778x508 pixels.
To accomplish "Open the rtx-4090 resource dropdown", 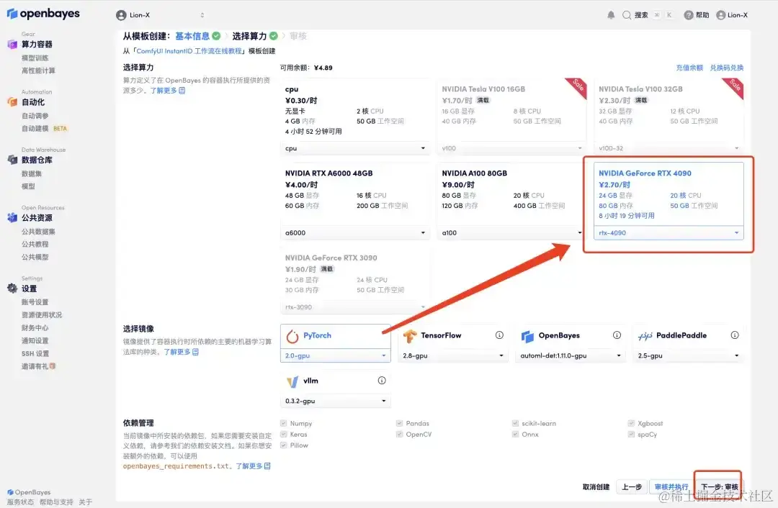I will (x=669, y=232).
